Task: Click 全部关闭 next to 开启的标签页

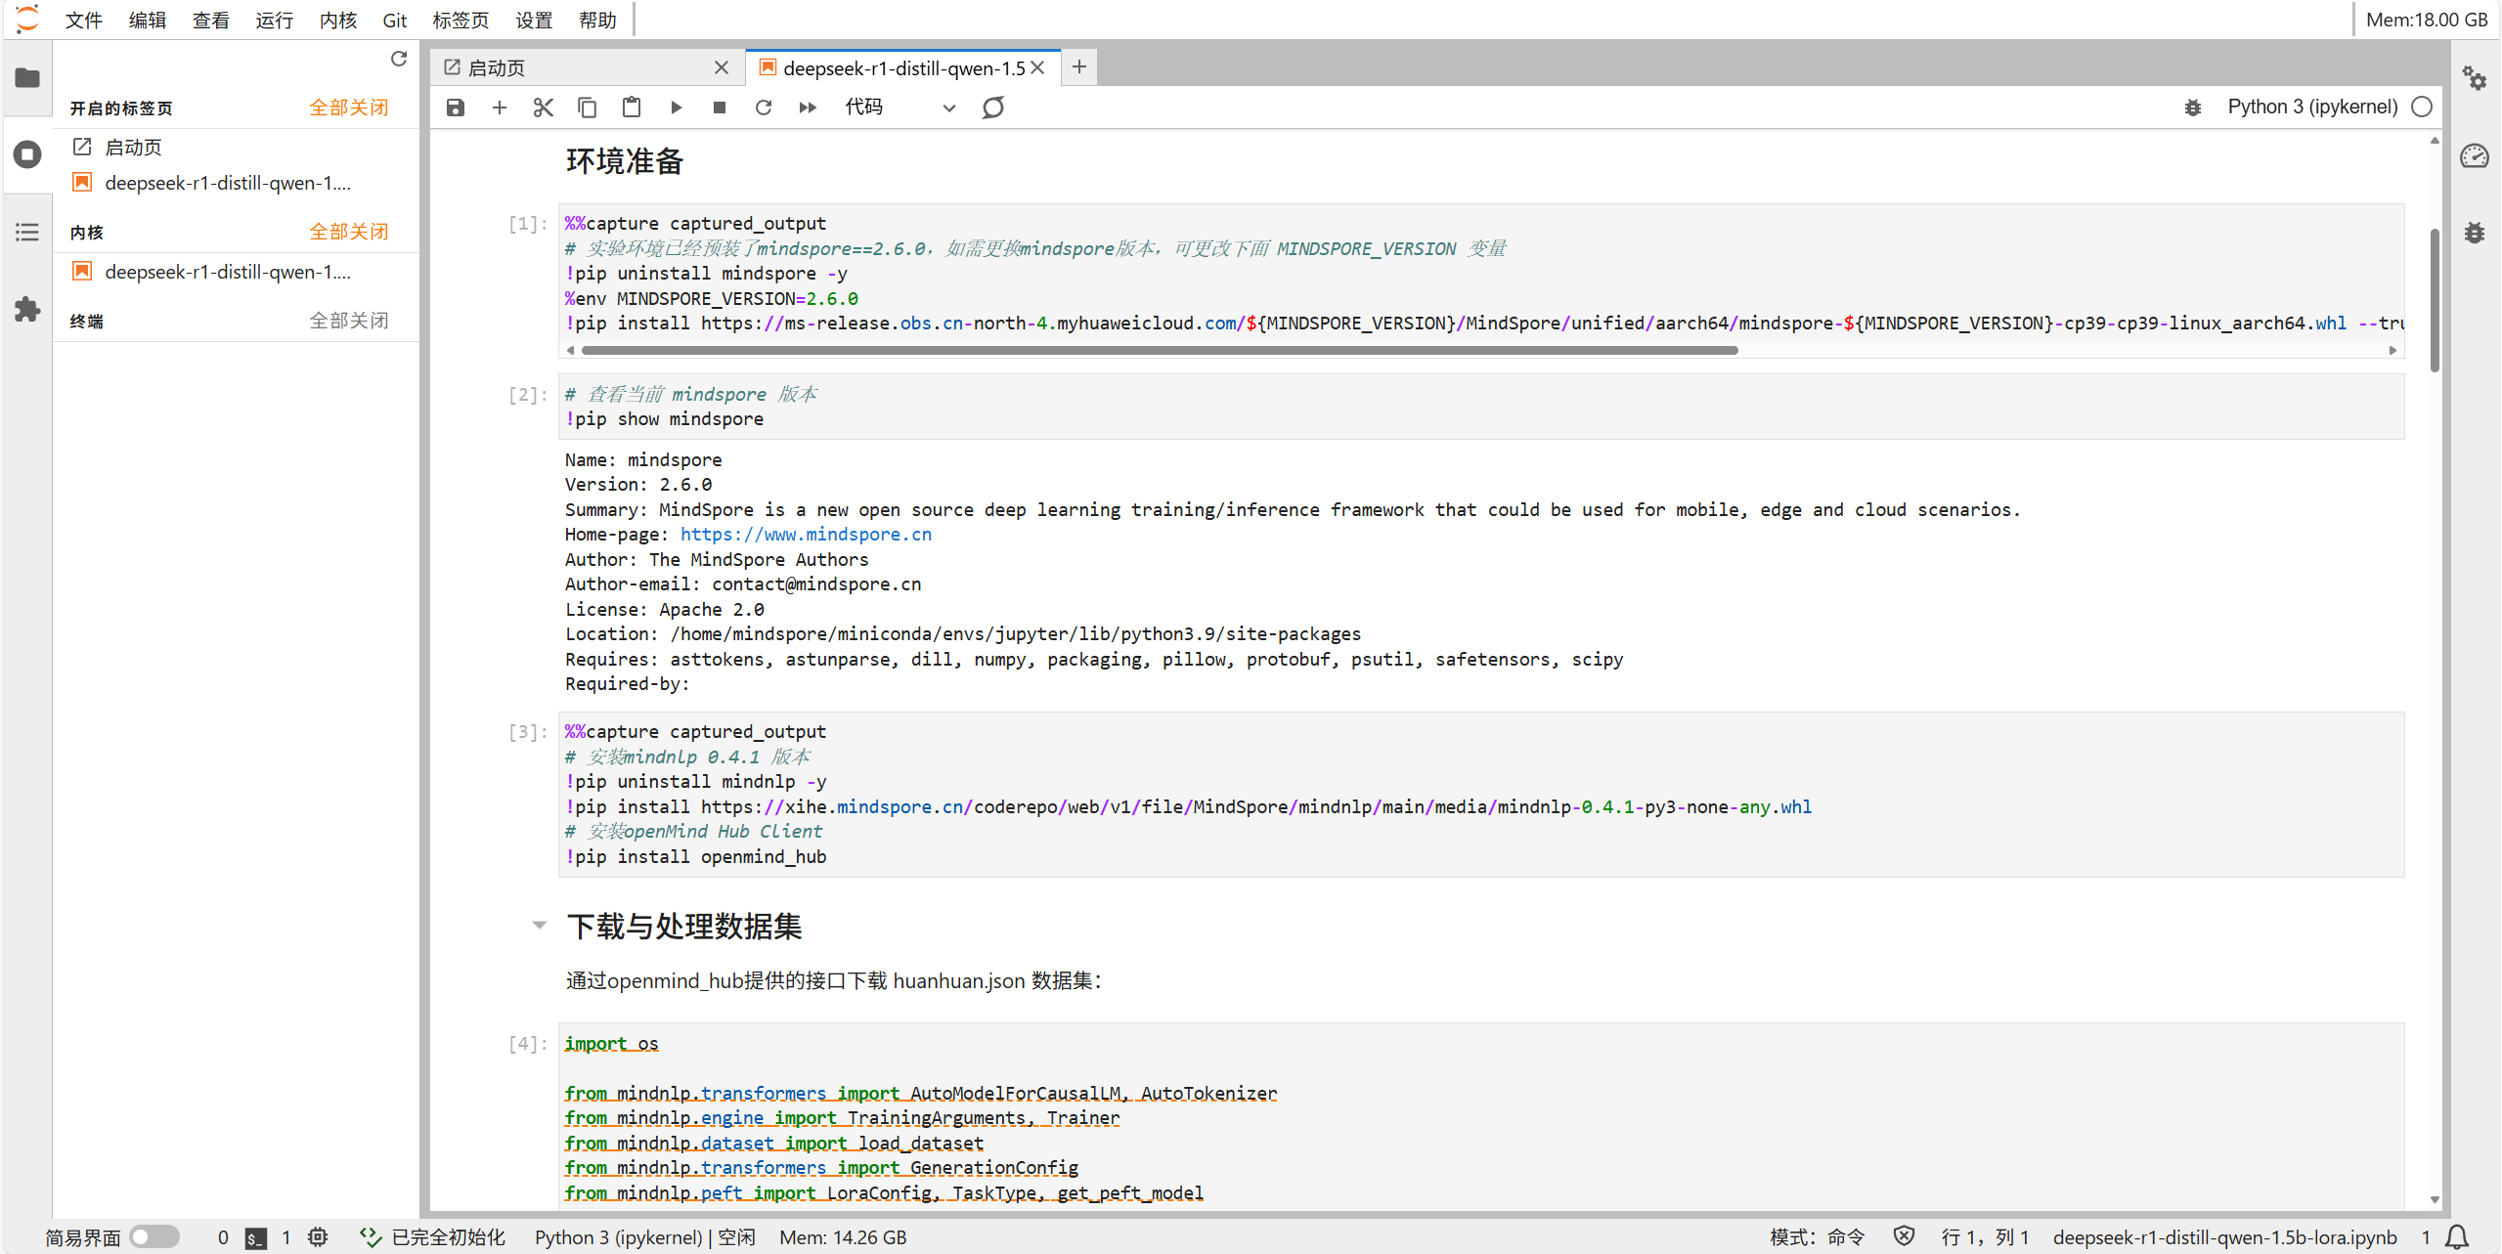Action: tap(349, 108)
